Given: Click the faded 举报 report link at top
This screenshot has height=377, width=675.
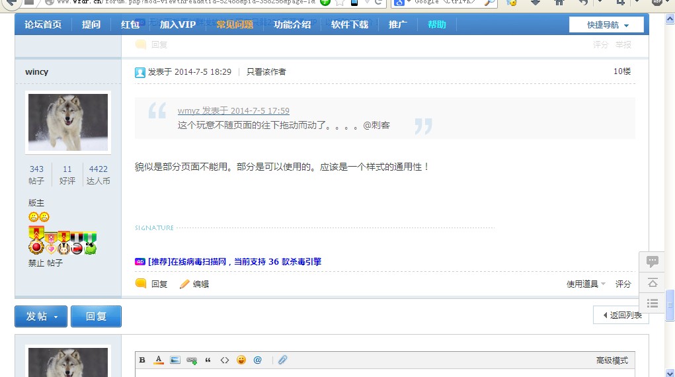Looking at the screenshot, I should (x=623, y=44).
